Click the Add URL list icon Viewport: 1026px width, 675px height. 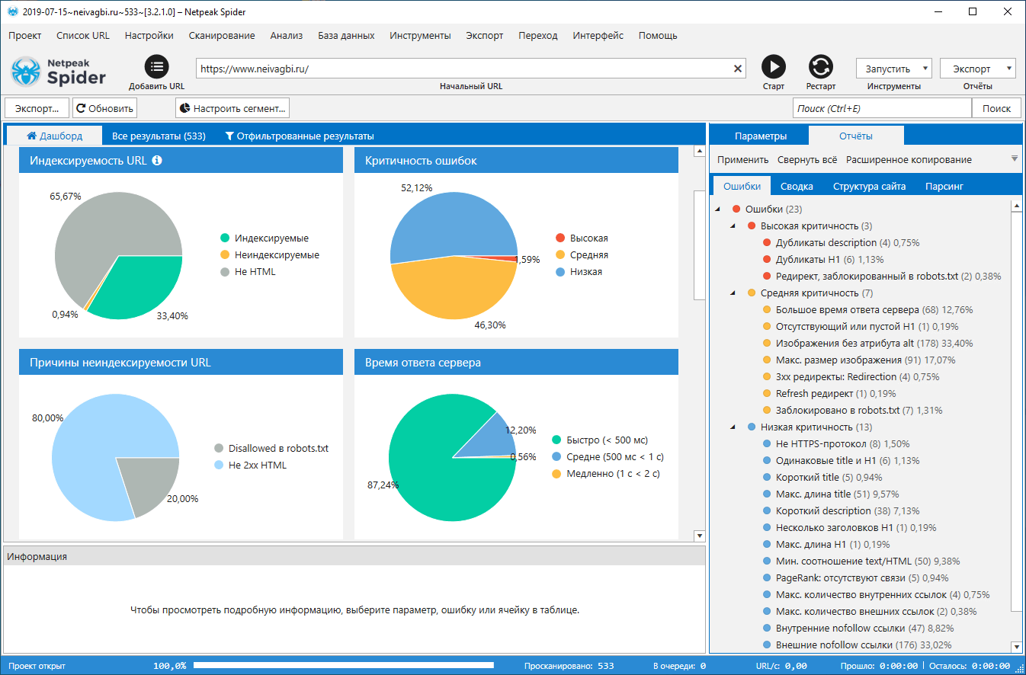tap(156, 67)
